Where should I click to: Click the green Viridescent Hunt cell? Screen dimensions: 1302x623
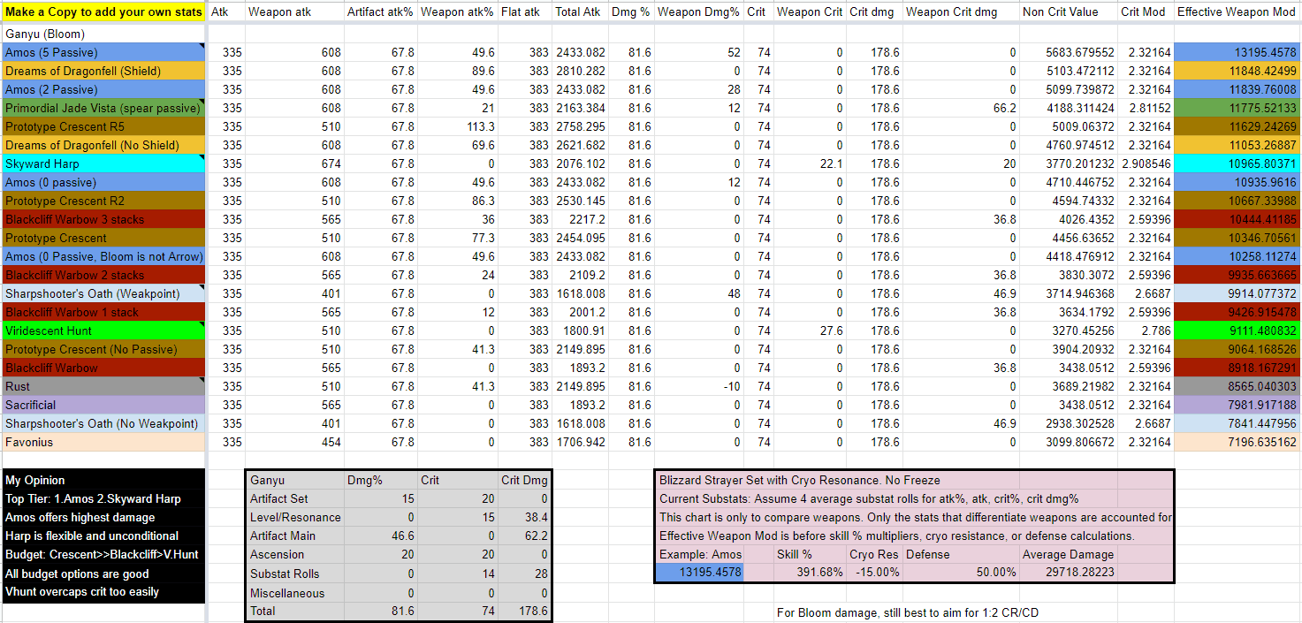click(x=103, y=330)
